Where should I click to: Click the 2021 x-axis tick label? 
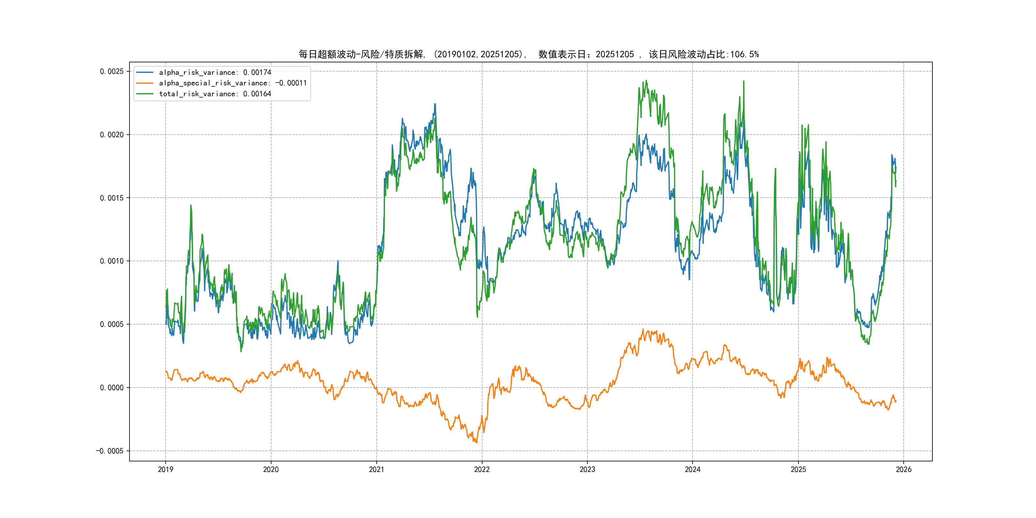pos(376,469)
